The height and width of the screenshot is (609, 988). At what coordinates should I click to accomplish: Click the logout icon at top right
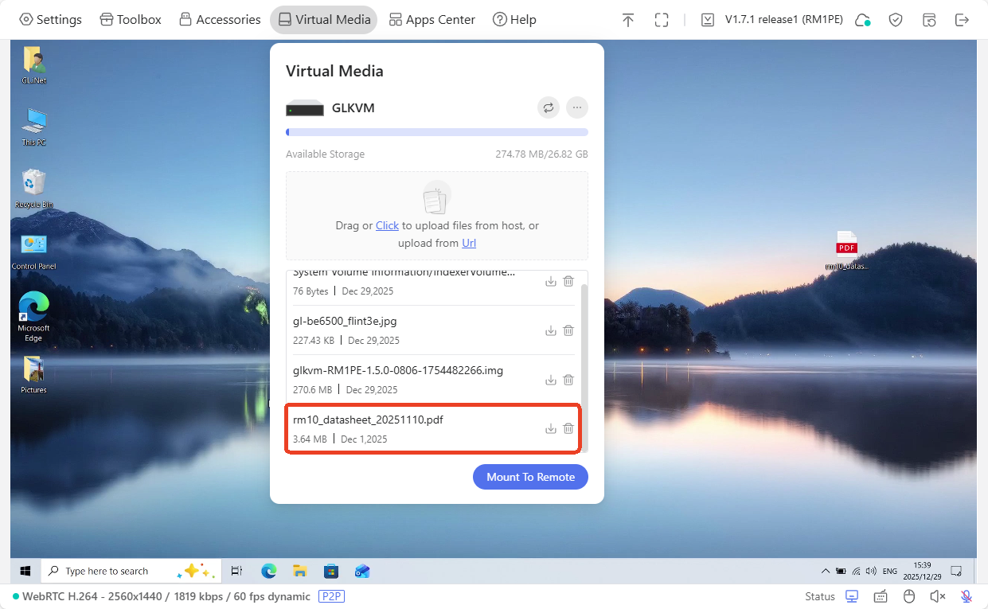point(962,20)
